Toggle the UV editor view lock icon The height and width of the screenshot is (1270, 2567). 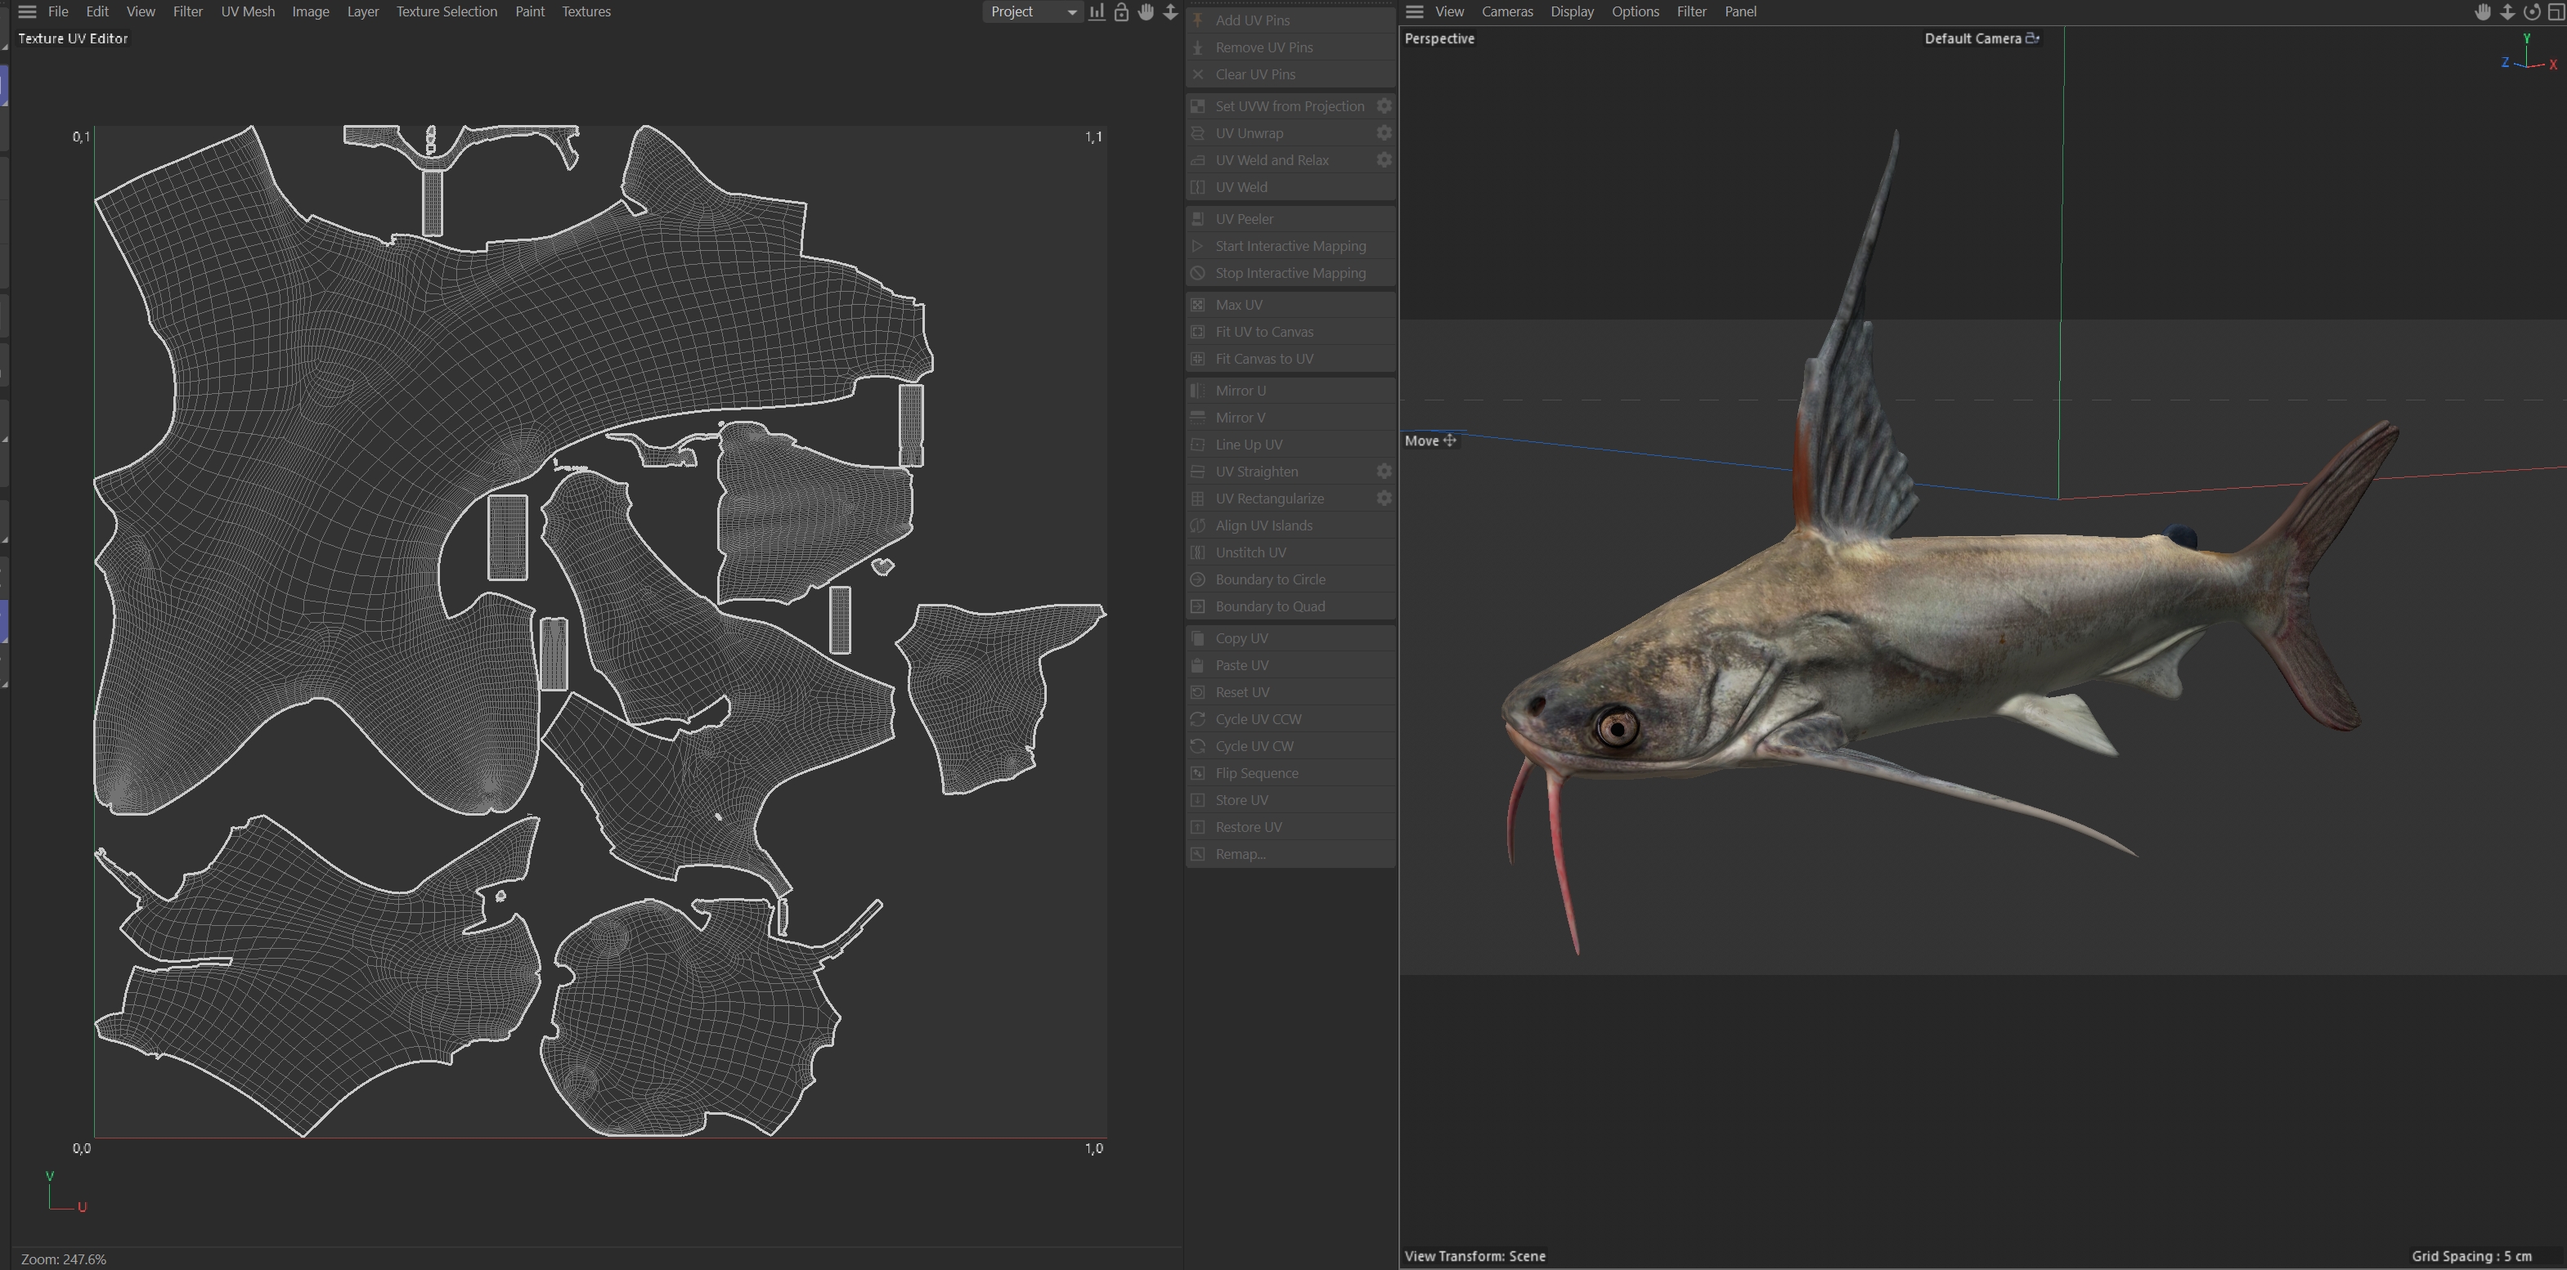pyautogui.click(x=1121, y=12)
